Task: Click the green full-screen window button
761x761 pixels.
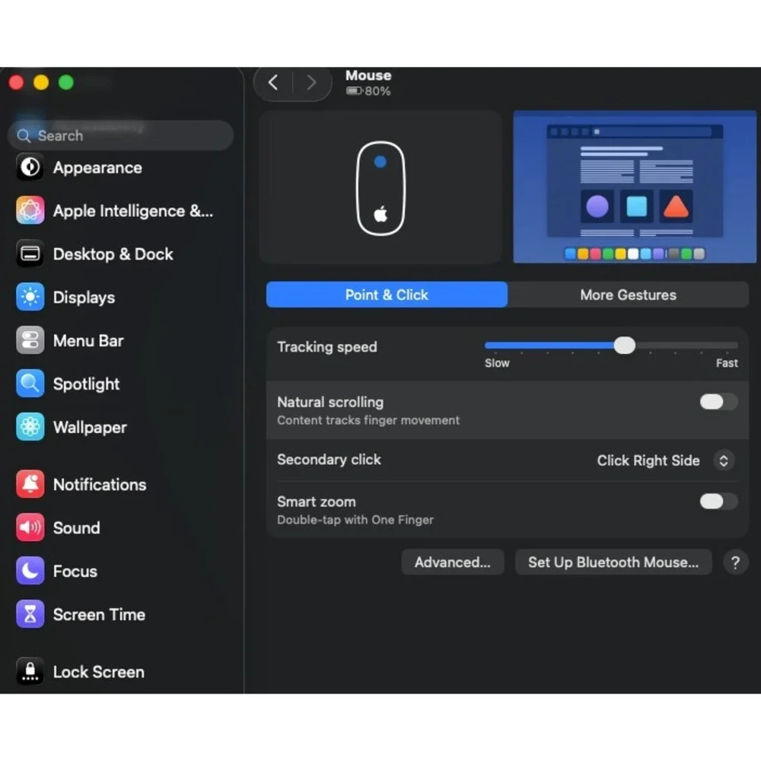Action: 66,82
